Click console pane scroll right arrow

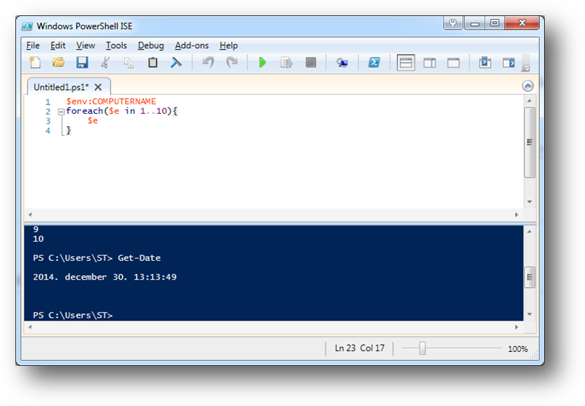516,327
